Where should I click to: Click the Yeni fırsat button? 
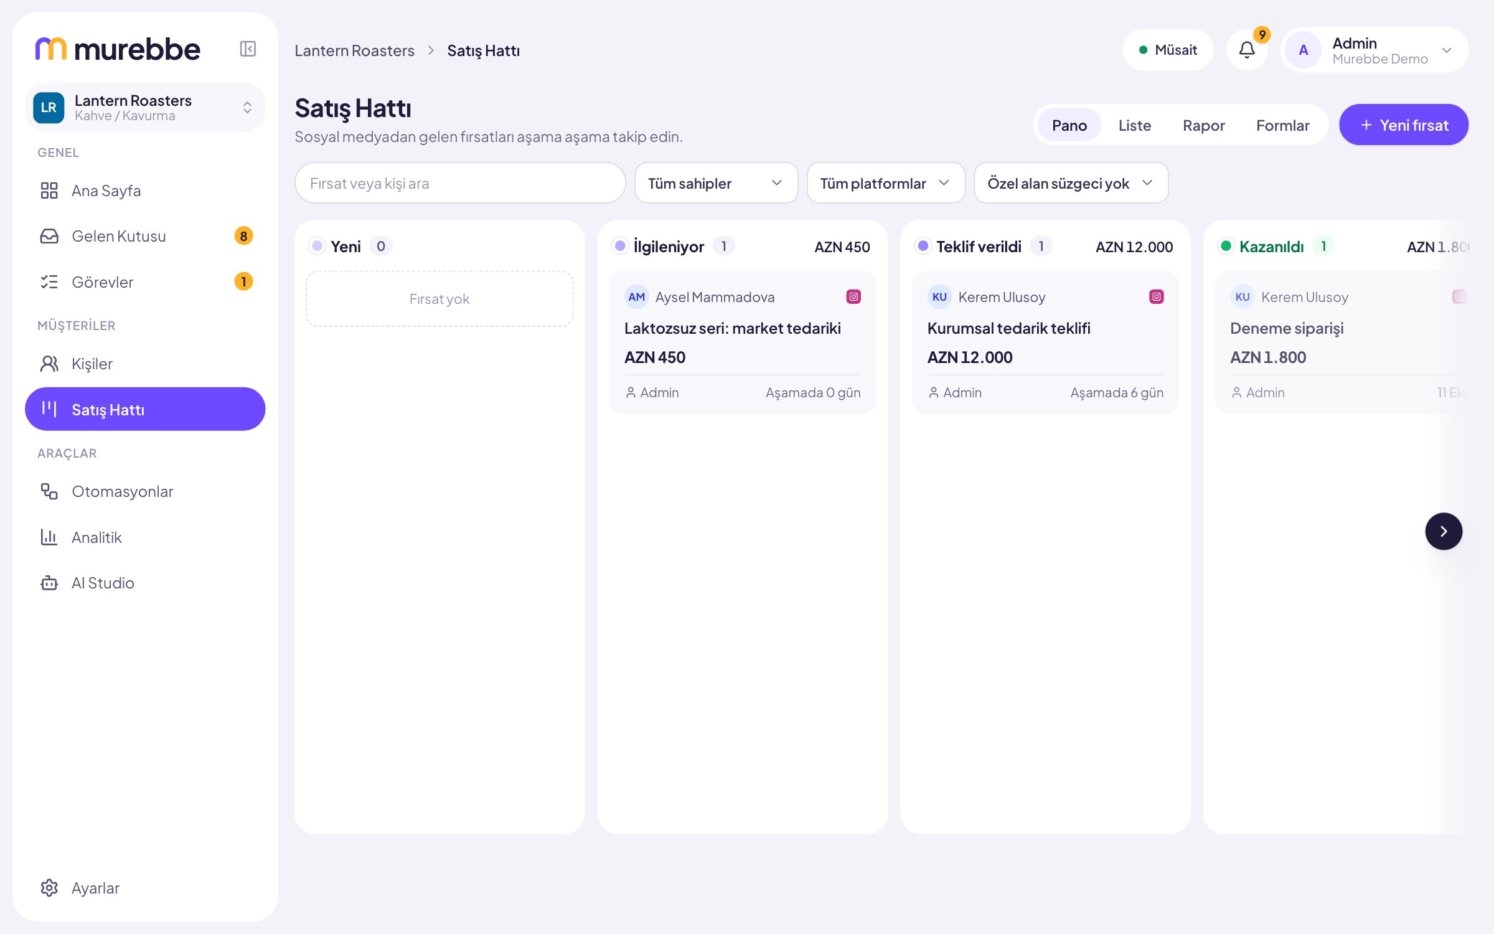1404,125
